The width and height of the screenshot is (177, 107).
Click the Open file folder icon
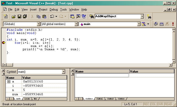[13, 16]
